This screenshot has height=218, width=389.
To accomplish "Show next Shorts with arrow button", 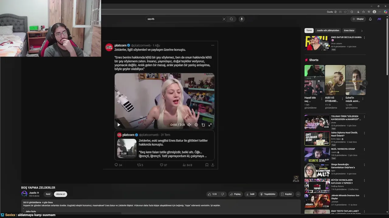I will tap(365, 83).
